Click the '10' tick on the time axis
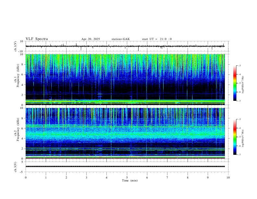This screenshot has width=257, height=199. (x=228, y=178)
